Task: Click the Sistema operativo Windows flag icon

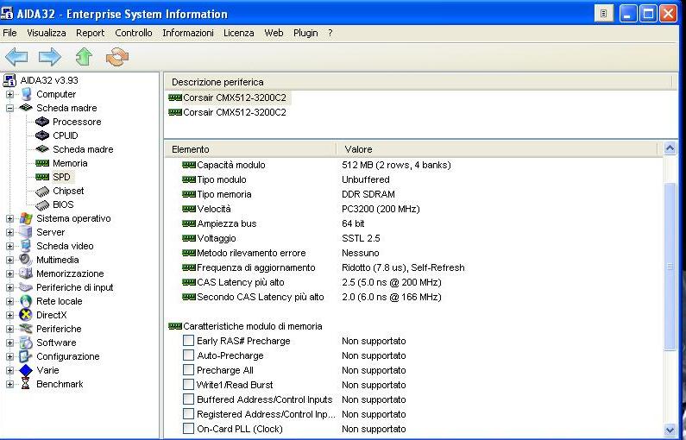Action: (x=26, y=218)
